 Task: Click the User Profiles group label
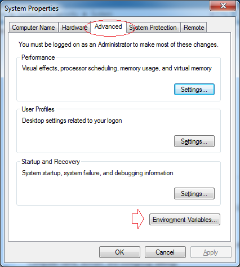(38, 109)
